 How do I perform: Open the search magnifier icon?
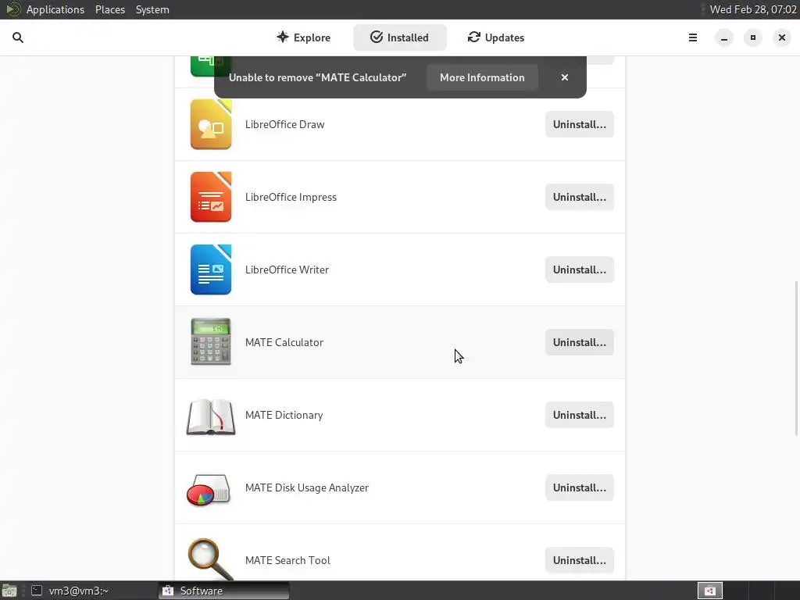(x=18, y=37)
